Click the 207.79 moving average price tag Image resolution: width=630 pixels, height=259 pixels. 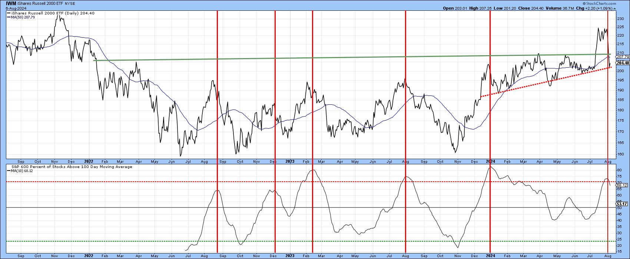(x=623, y=57)
